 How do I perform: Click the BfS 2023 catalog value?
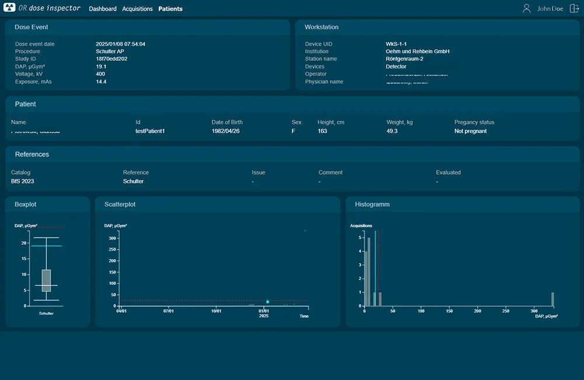tap(23, 181)
